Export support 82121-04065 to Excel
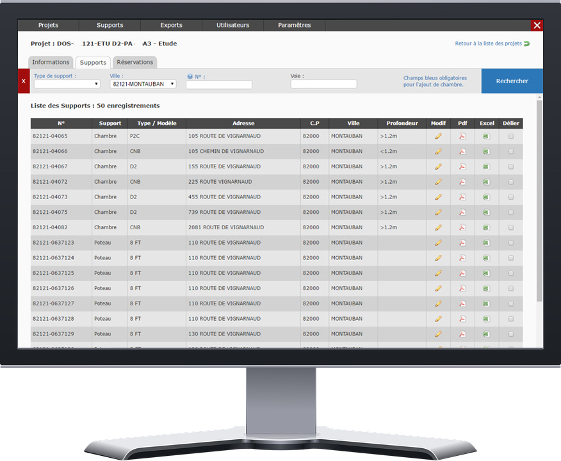 coord(486,136)
